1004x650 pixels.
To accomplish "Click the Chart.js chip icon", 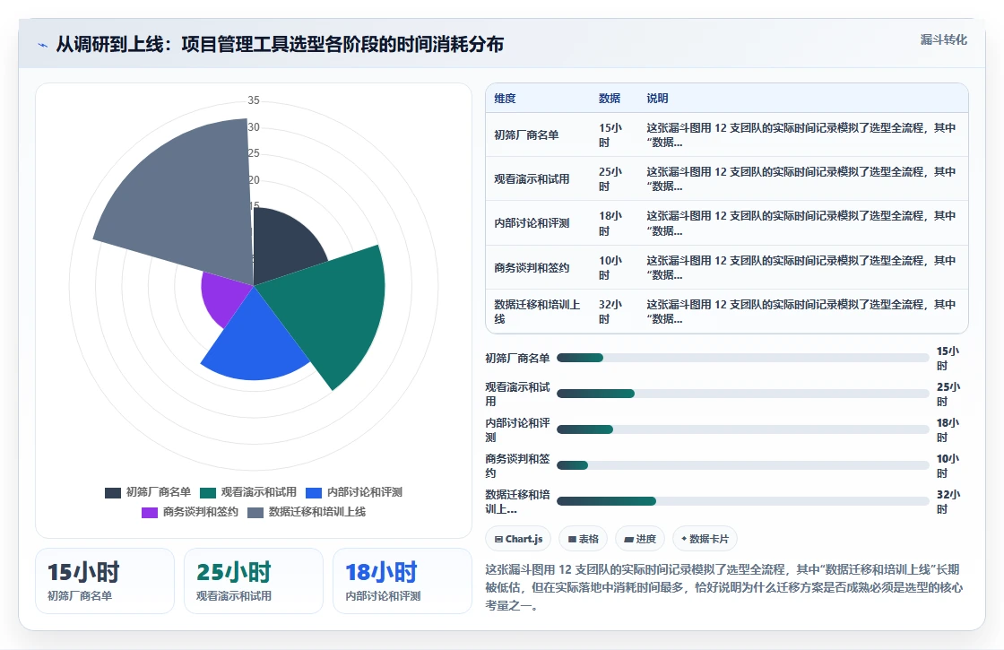I will click(498, 539).
